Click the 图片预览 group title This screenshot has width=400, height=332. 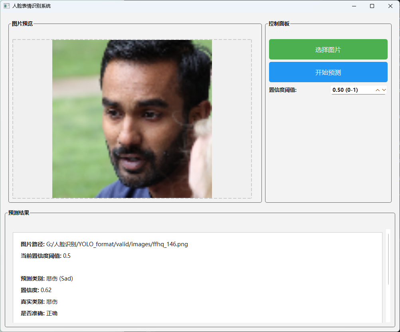click(x=22, y=24)
